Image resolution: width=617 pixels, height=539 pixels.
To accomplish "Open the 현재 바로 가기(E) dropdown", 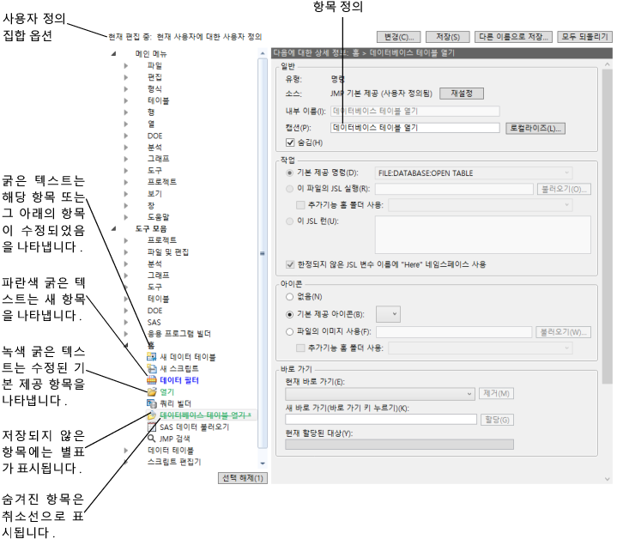I will pyautogui.click(x=379, y=393).
